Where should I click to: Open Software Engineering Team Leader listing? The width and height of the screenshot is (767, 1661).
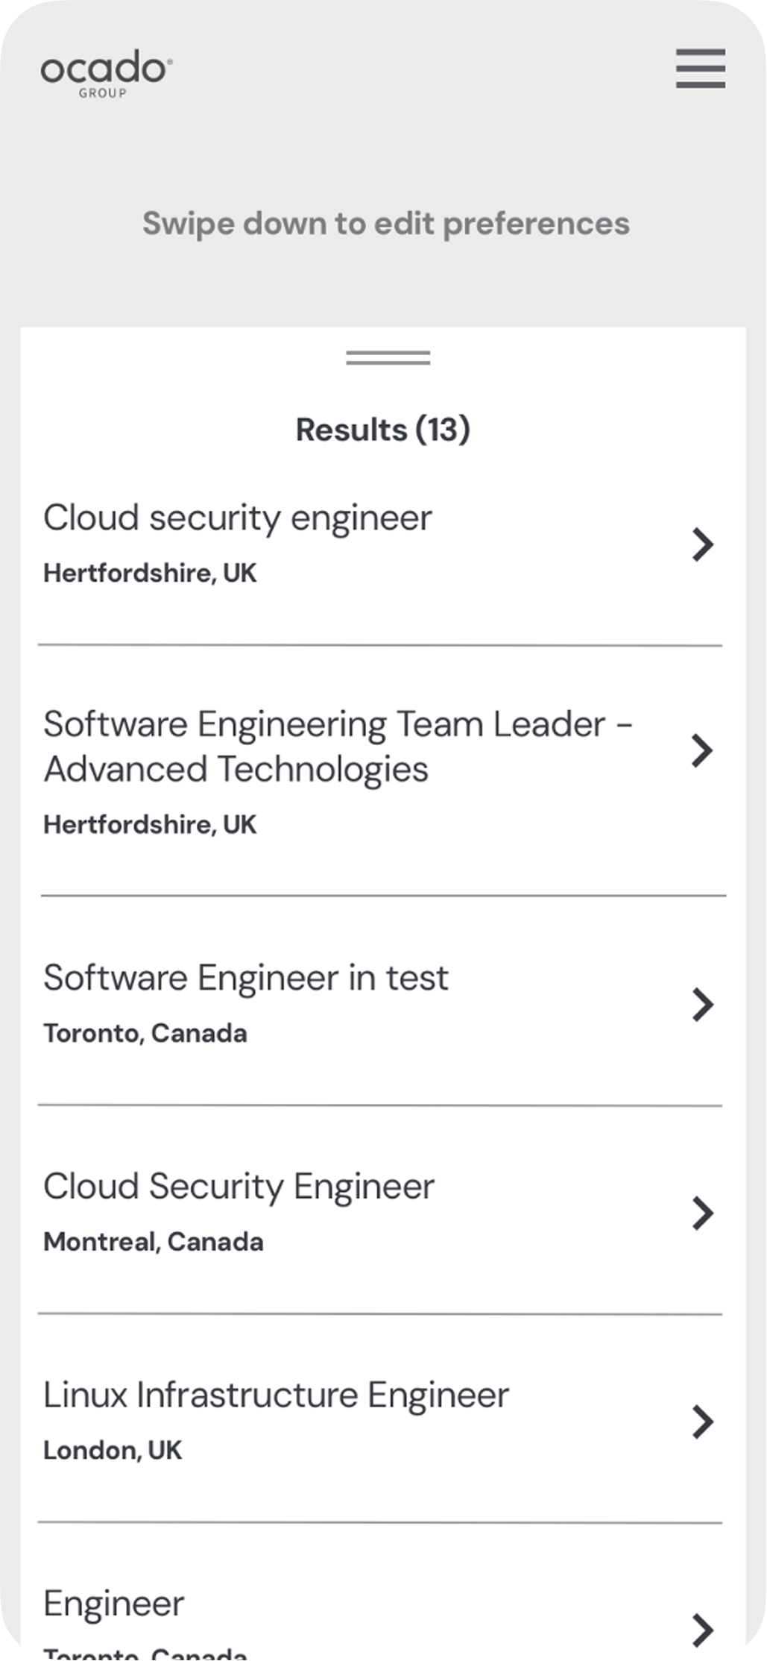(338, 746)
